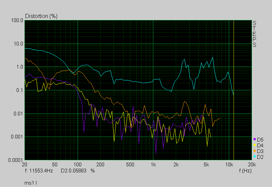
Task: Select the D2 legend label
Action: pos(260,157)
